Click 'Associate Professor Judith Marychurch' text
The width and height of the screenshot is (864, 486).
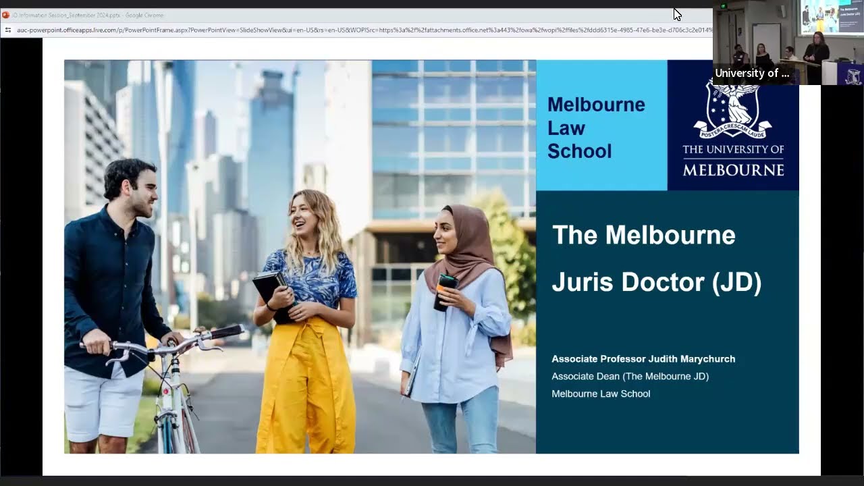643,359
